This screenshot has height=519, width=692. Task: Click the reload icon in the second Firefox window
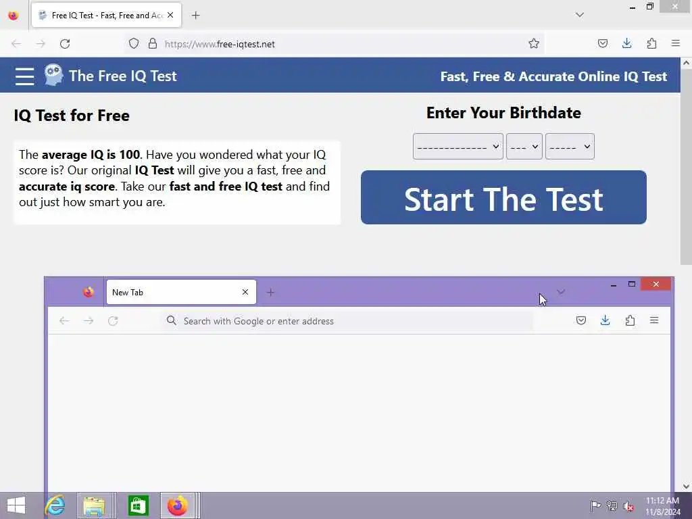[x=113, y=321]
